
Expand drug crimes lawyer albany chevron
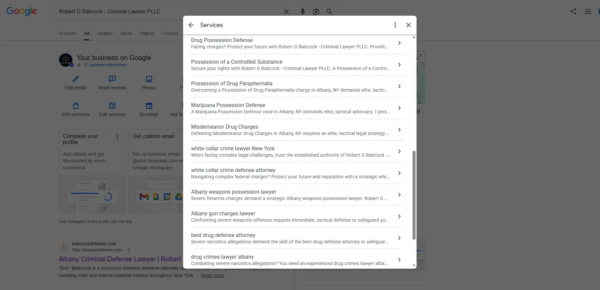click(x=399, y=260)
